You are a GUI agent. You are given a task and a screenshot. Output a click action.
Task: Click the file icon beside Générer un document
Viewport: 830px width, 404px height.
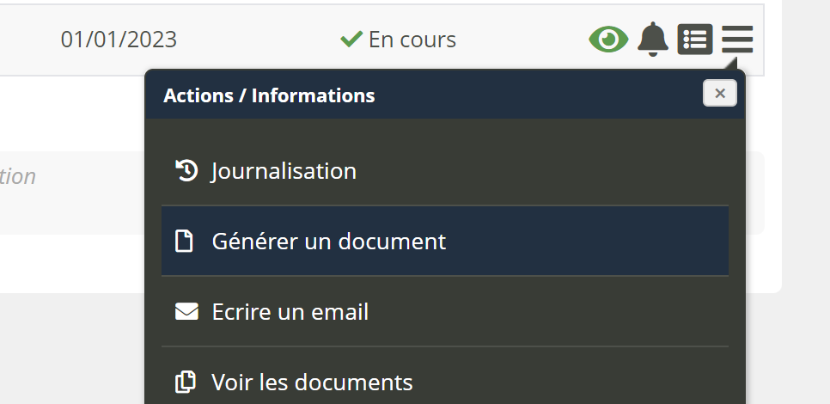pos(185,242)
